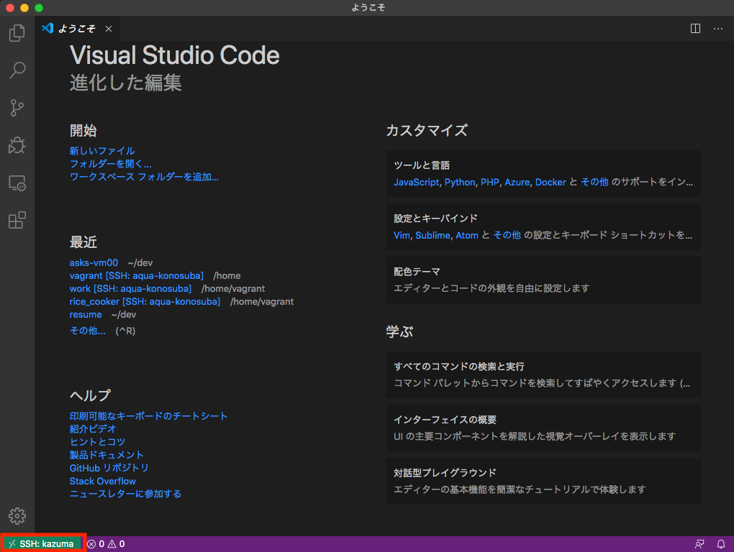Open the Run and Debug icon
The width and height of the screenshot is (734, 552).
point(17,145)
